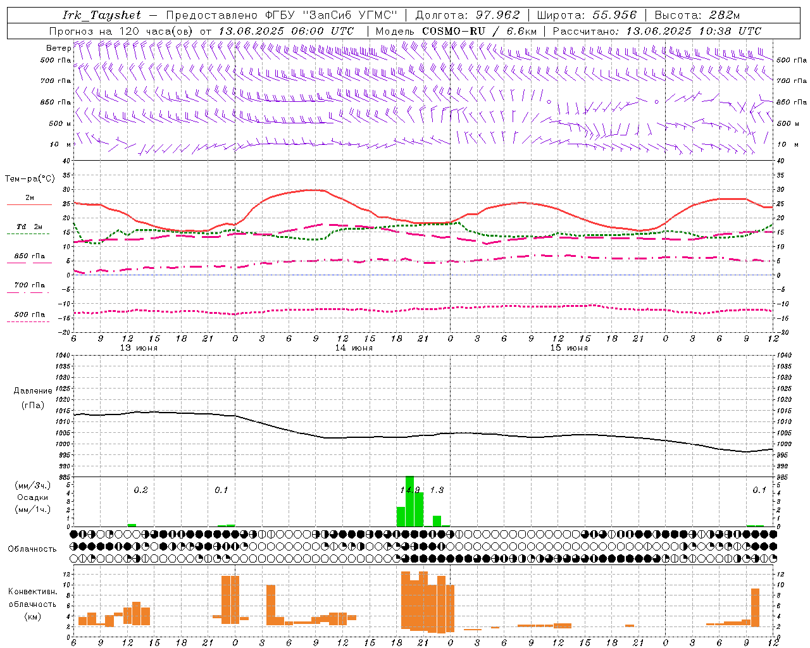The image size is (810, 648).
Task: Click the Конвективн. облачность panel label
Action: tap(32, 597)
